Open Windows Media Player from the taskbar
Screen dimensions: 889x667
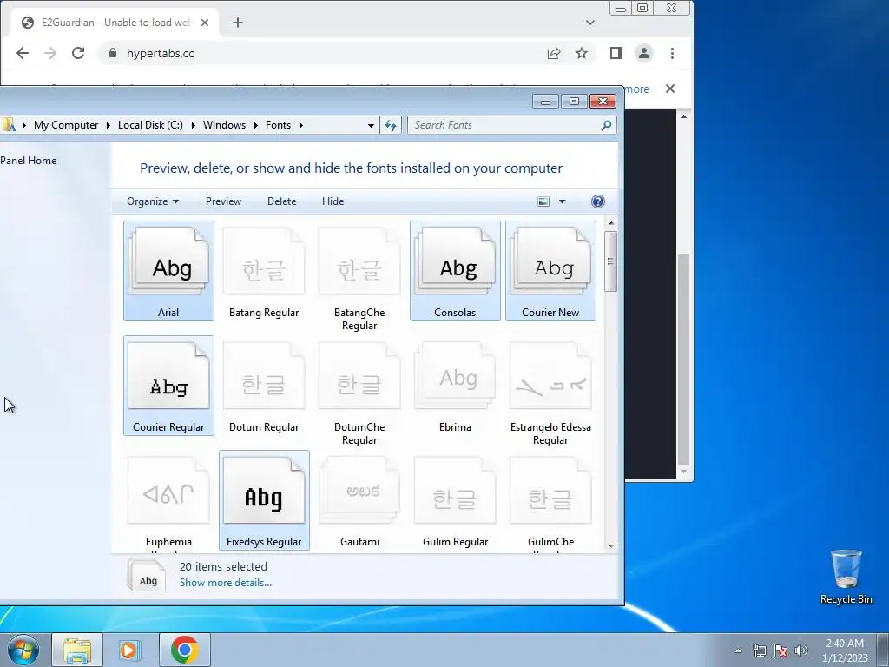pyautogui.click(x=130, y=650)
